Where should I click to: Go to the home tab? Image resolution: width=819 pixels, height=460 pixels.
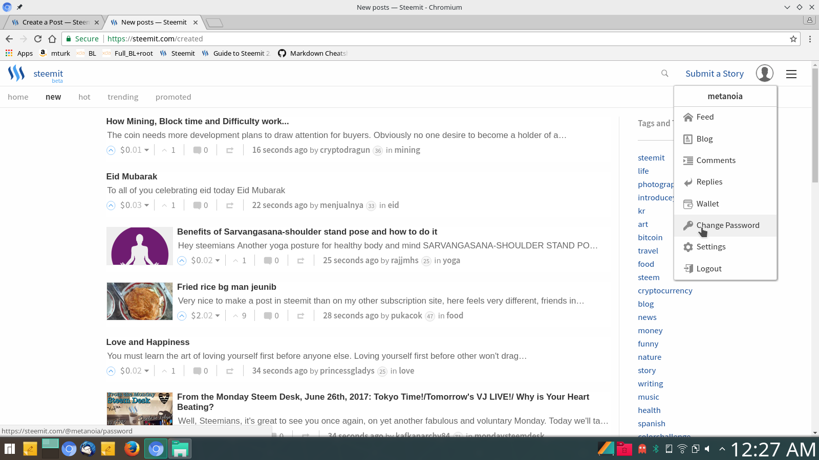pyautogui.click(x=18, y=97)
